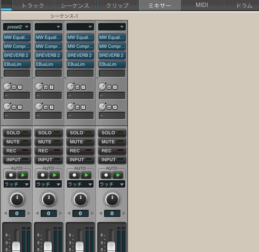Image resolution: width=259 pixels, height=252 pixels.
Task: Click automation record button on first channel
Action: pos(11,175)
